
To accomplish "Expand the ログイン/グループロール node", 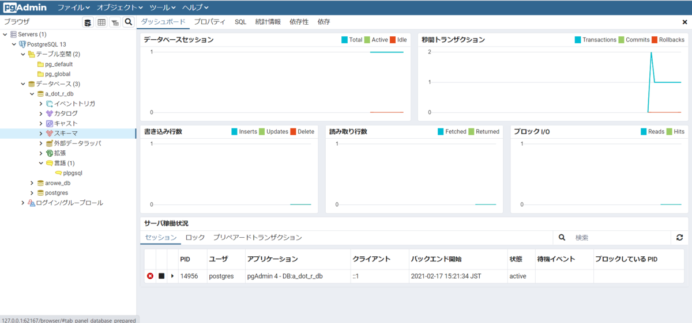I will tap(23, 203).
